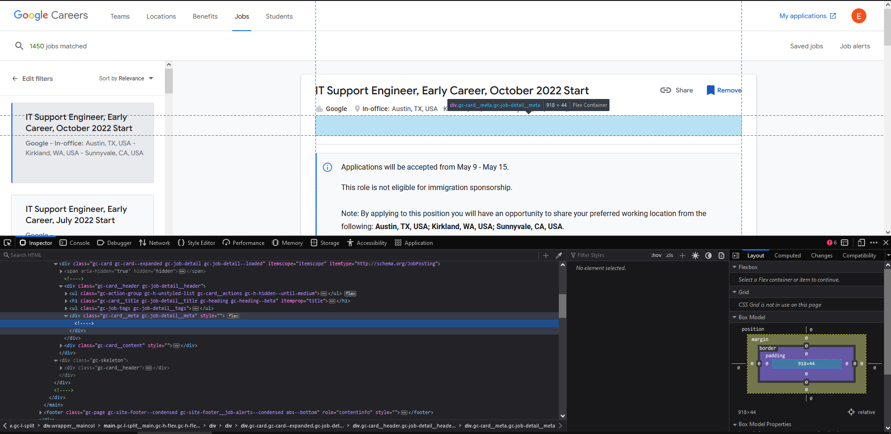Open the Compatibility sidebar tab
The height and width of the screenshot is (434, 891).
click(859, 256)
